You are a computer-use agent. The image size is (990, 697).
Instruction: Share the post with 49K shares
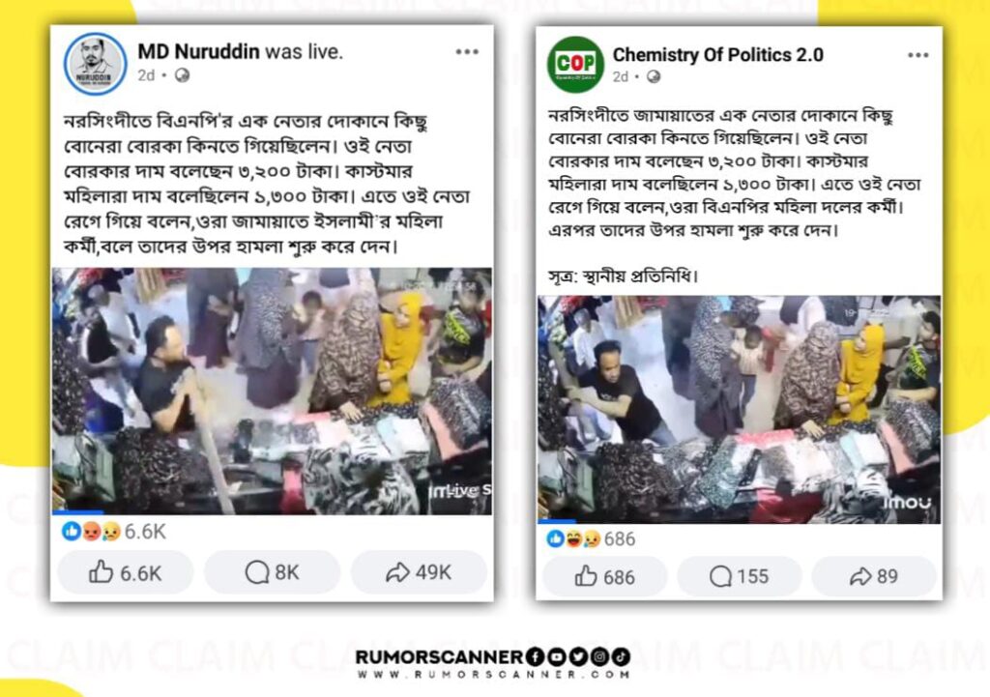tap(419, 572)
